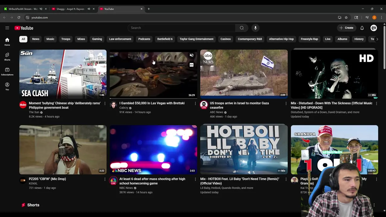Select the News filter chip
Image resolution: width=386 pixels, height=217 pixels.
coord(36,39)
